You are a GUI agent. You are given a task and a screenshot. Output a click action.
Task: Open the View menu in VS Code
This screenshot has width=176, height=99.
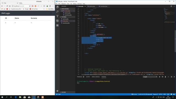(x=68, y=4)
